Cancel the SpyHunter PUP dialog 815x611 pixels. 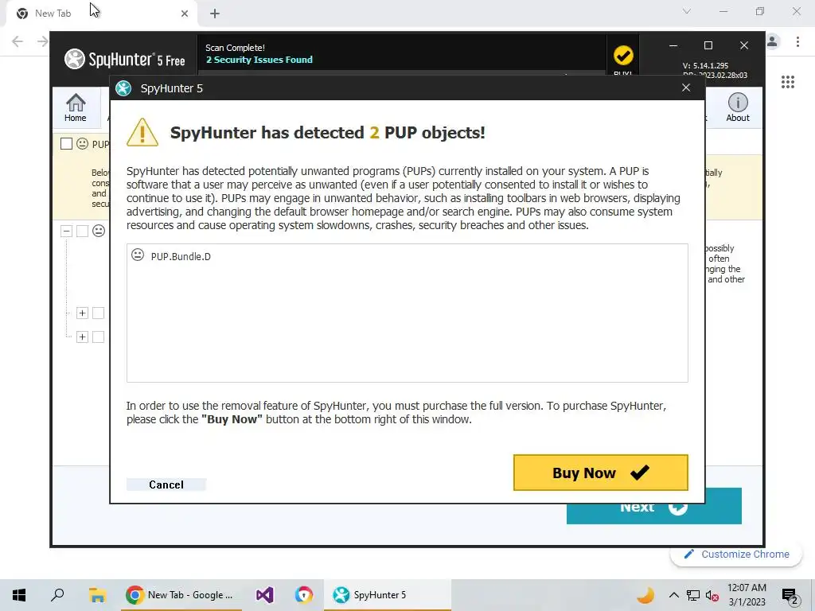166,485
